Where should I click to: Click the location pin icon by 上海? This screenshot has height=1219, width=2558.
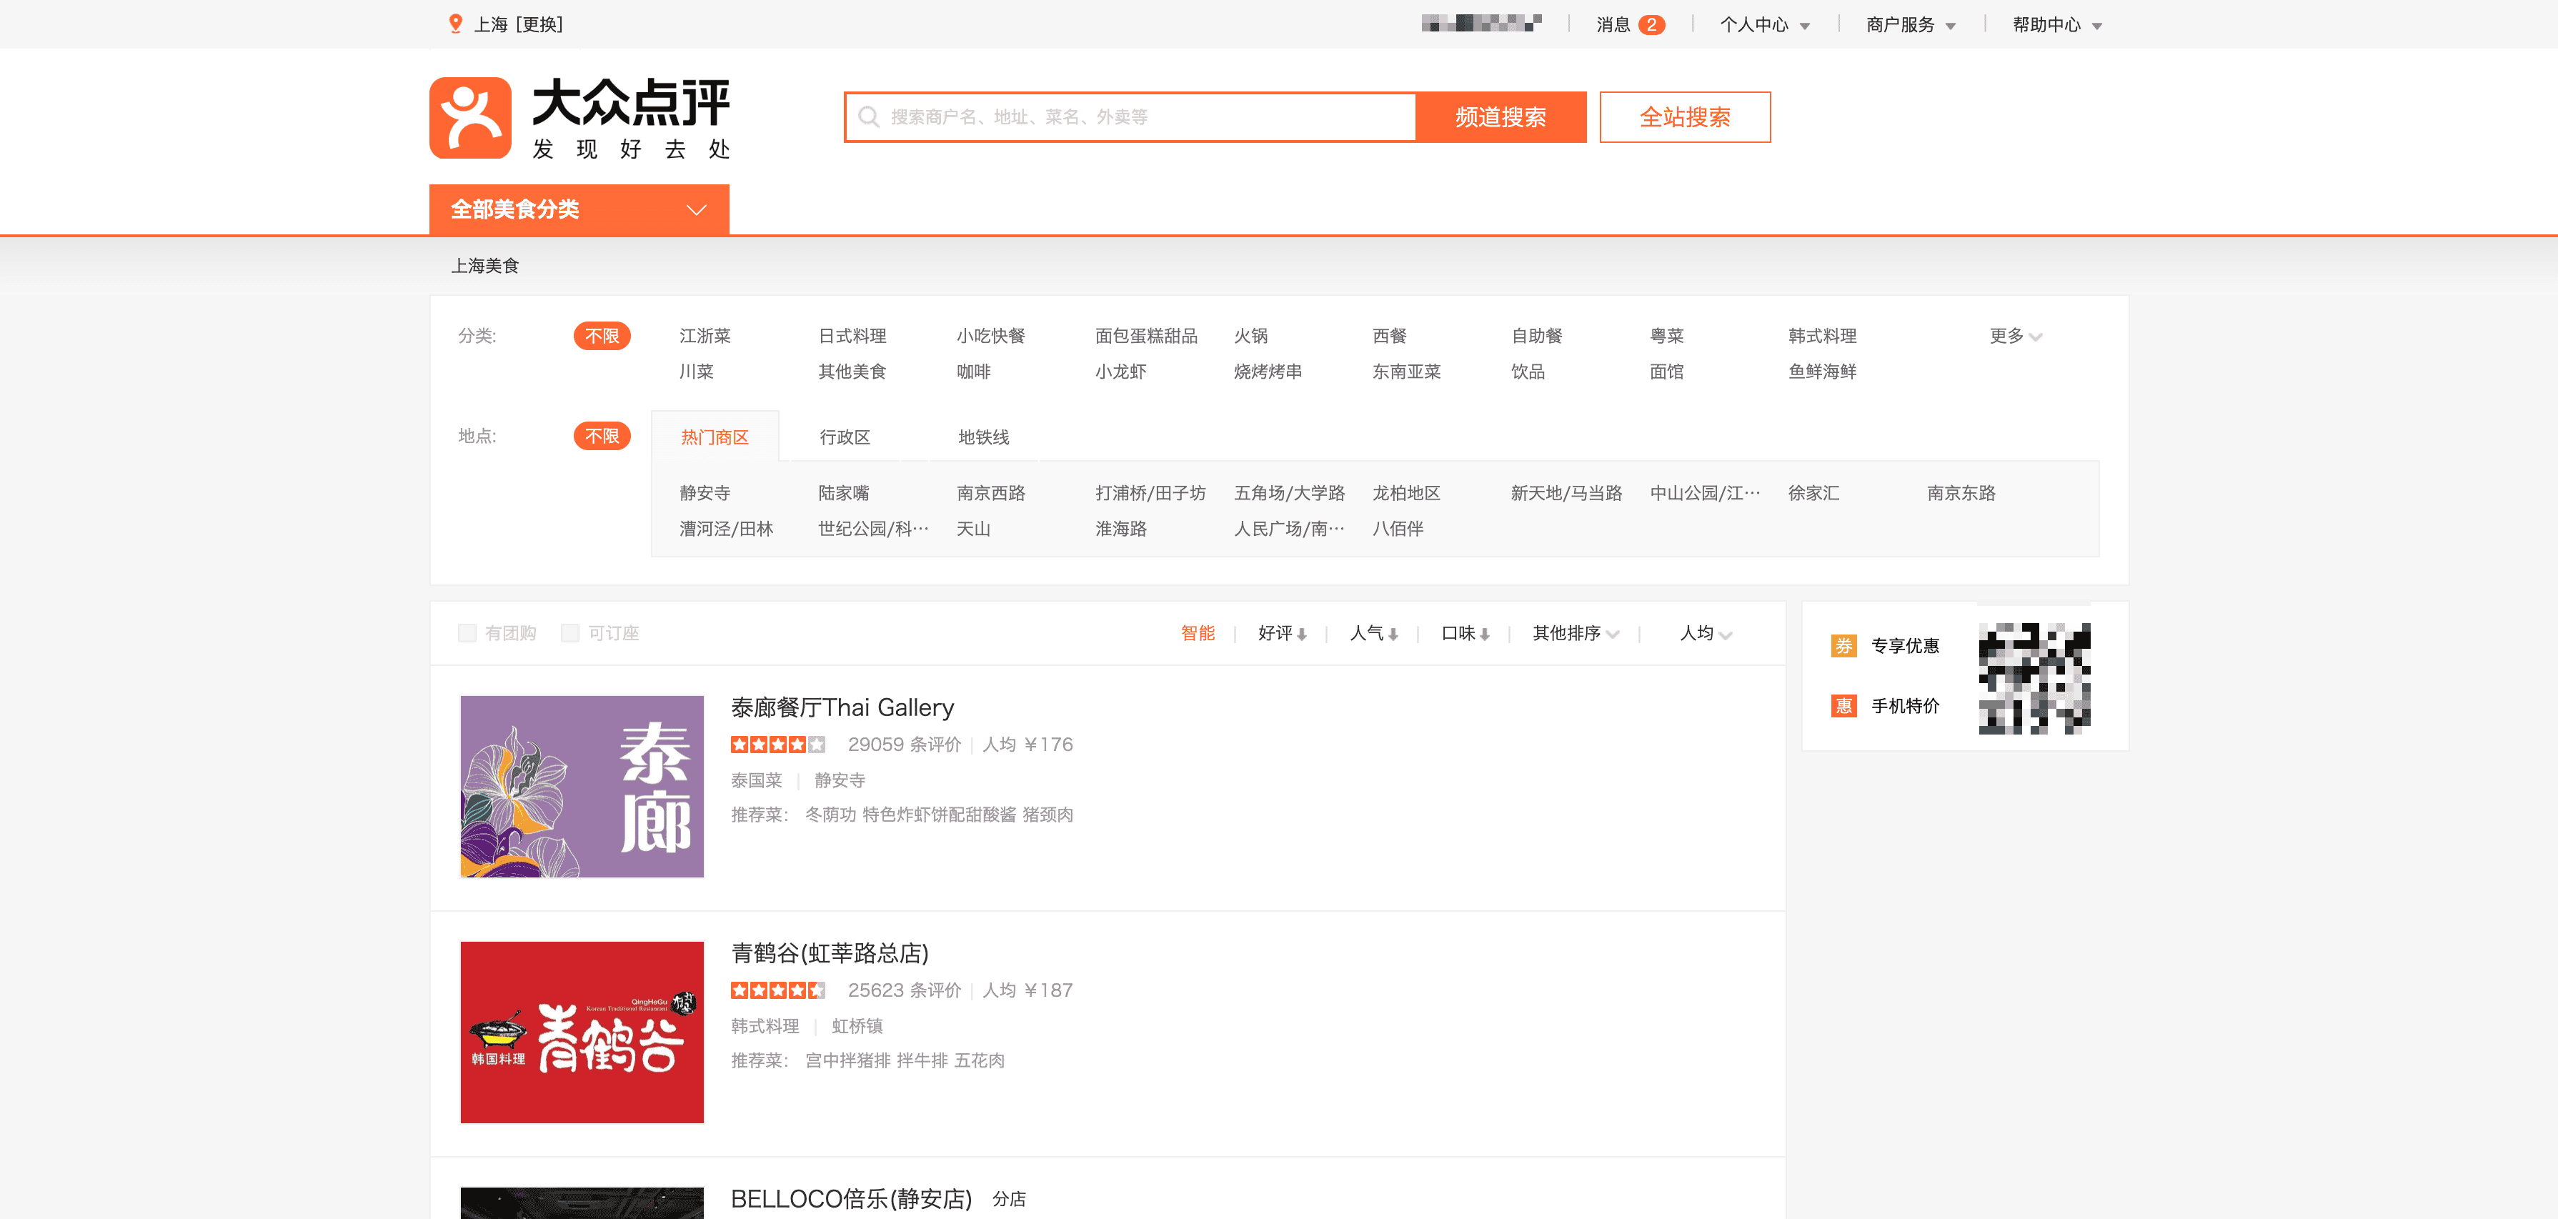click(x=456, y=24)
